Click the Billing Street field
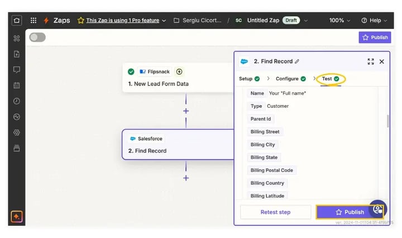402x238 pixels. pyautogui.click(x=265, y=132)
